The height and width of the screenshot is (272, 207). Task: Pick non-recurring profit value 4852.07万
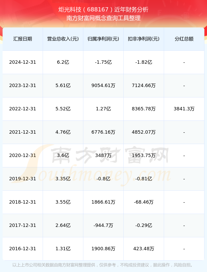tap(144, 132)
